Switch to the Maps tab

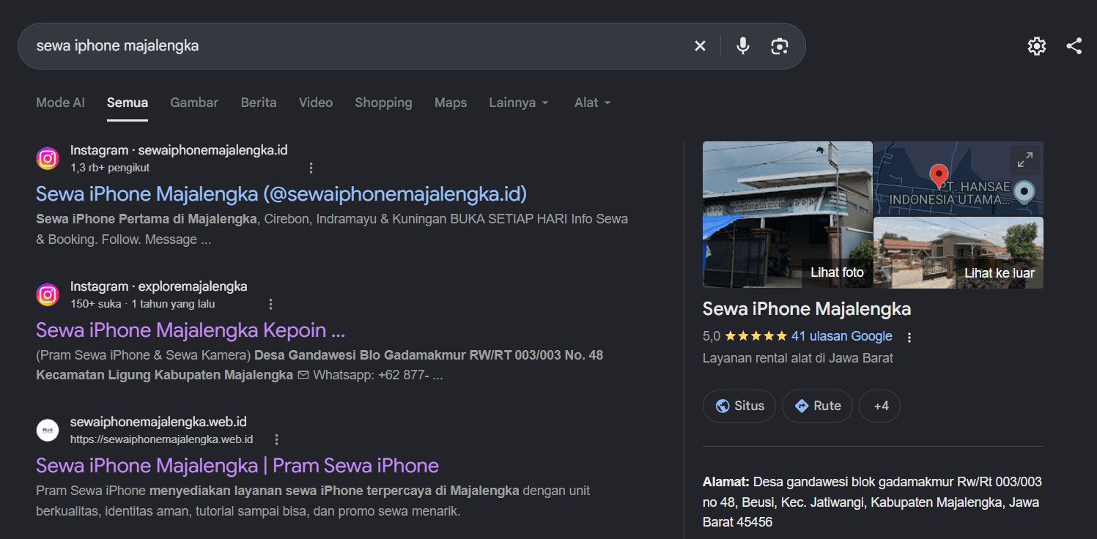pyautogui.click(x=451, y=103)
